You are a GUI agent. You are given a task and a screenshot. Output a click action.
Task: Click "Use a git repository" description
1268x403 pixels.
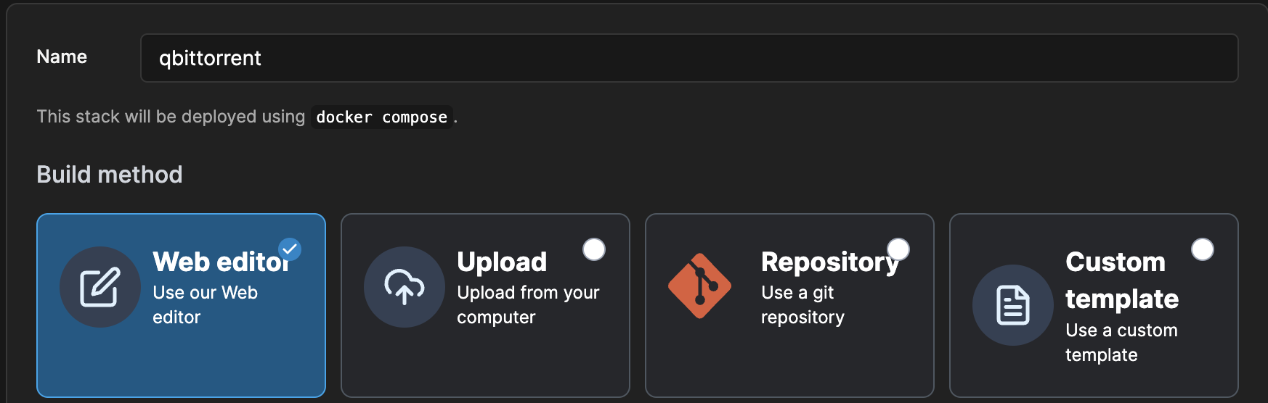click(x=802, y=305)
